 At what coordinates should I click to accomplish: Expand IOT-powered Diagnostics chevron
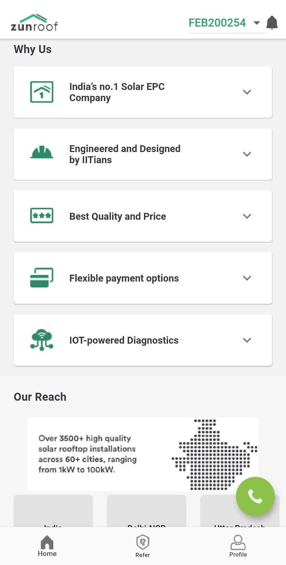point(247,340)
